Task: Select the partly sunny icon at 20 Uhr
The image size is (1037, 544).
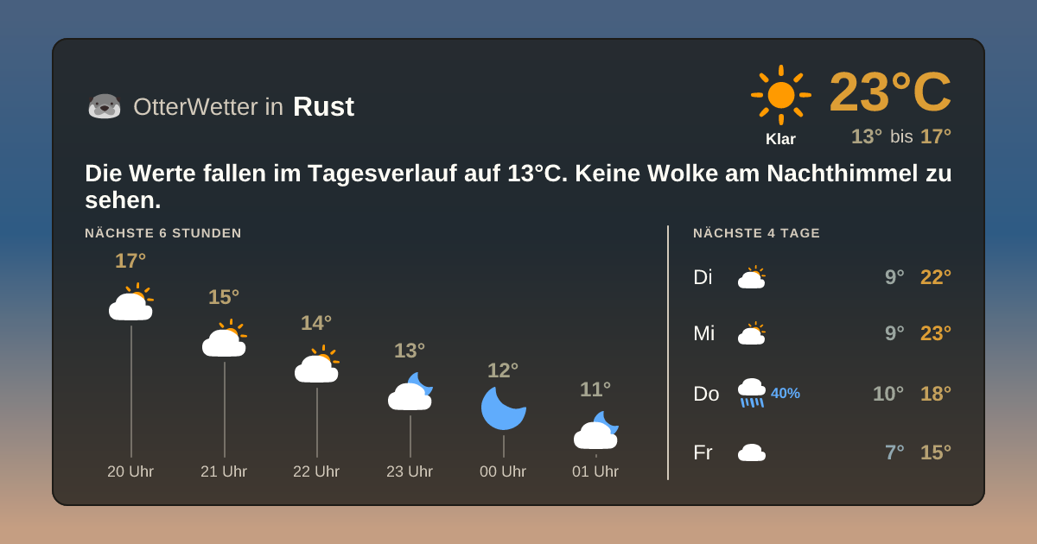Action: [130, 301]
